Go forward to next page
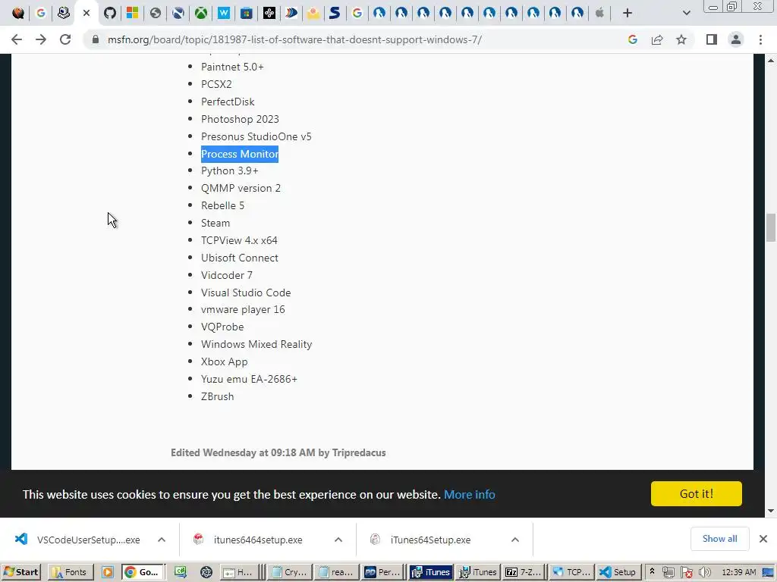Viewport: 777px width, 582px height. click(x=41, y=39)
